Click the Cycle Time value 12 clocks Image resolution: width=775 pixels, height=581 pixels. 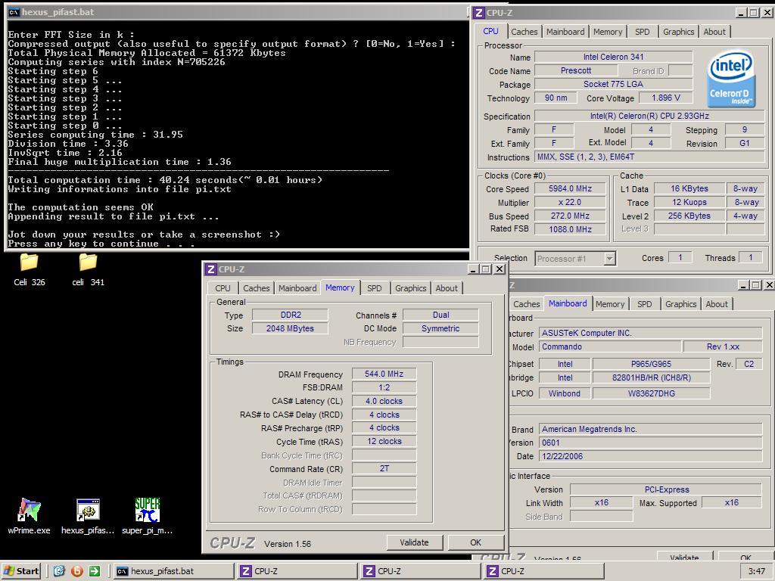pyautogui.click(x=384, y=441)
